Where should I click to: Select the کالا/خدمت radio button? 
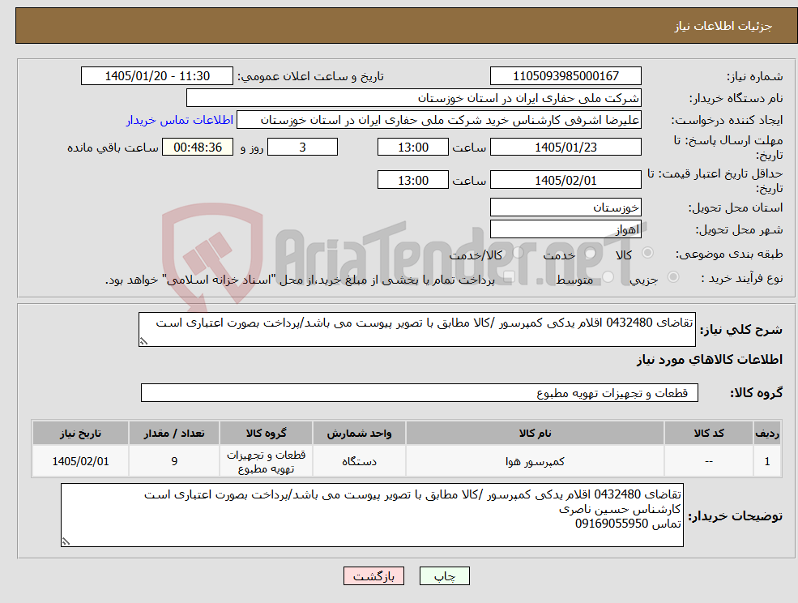click(x=518, y=253)
